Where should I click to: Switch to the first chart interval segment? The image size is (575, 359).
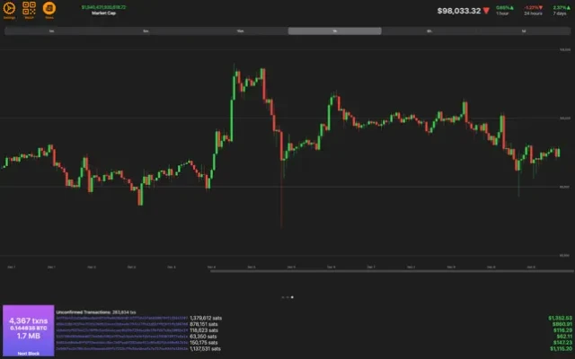51,31
